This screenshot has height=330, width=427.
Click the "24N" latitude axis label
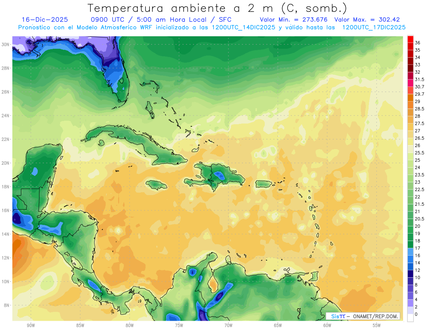pos(6,115)
